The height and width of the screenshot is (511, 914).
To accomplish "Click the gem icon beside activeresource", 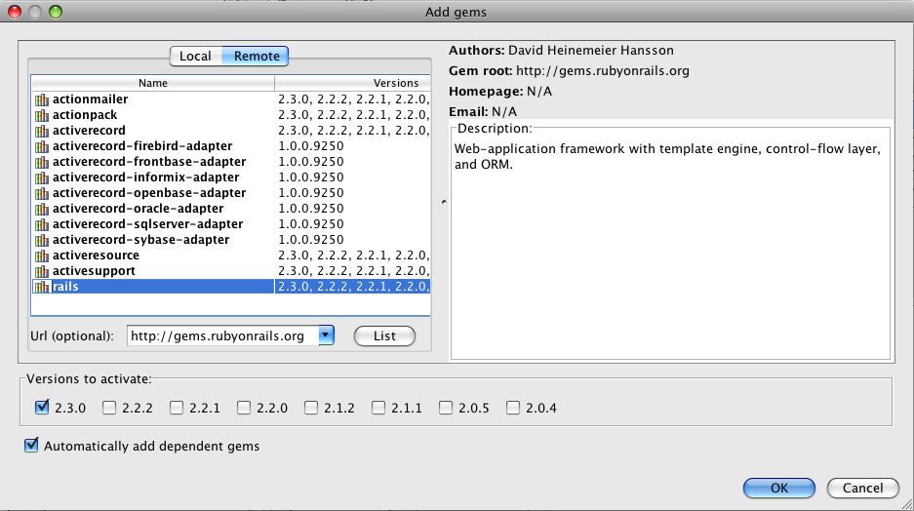I will tap(41, 255).
